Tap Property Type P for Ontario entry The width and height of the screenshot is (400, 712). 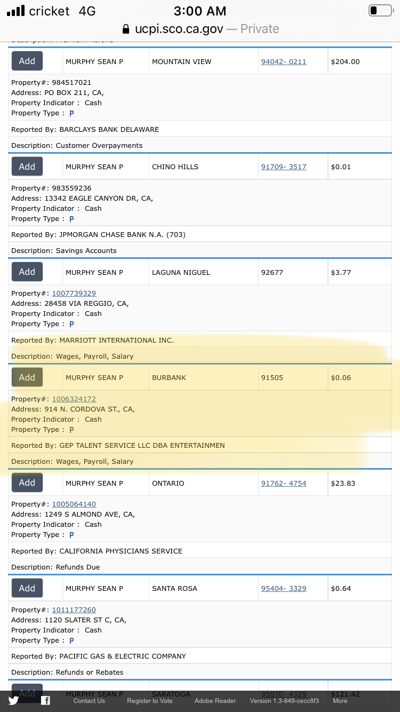[71, 535]
